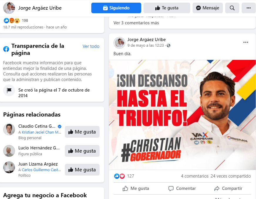Click Claudio Cetina's profile avatar

pyautogui.click(x=9, y=129)
